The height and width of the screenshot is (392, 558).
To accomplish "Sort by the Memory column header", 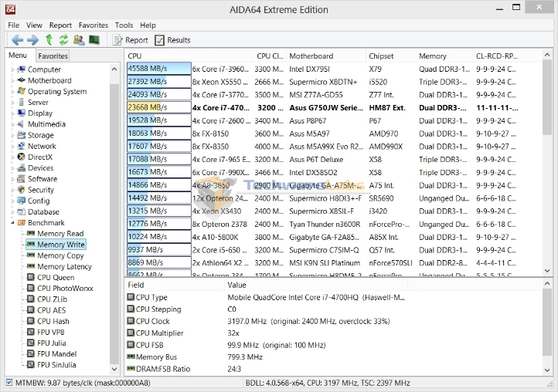I will (x=444, y=56).
